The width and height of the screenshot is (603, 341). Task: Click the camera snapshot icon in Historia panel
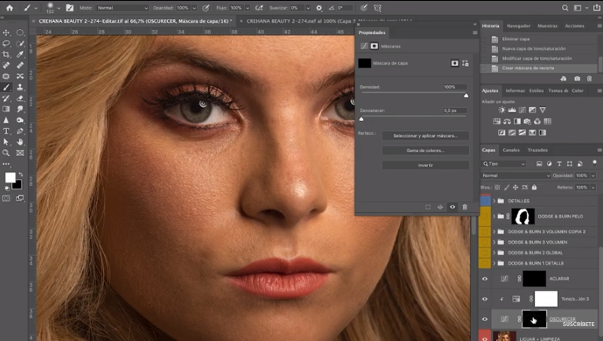(577, 79)
